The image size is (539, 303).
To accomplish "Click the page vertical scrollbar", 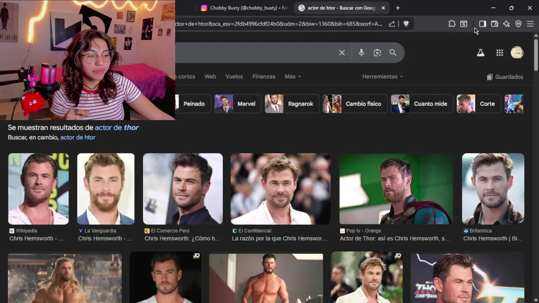I will 536,55.
